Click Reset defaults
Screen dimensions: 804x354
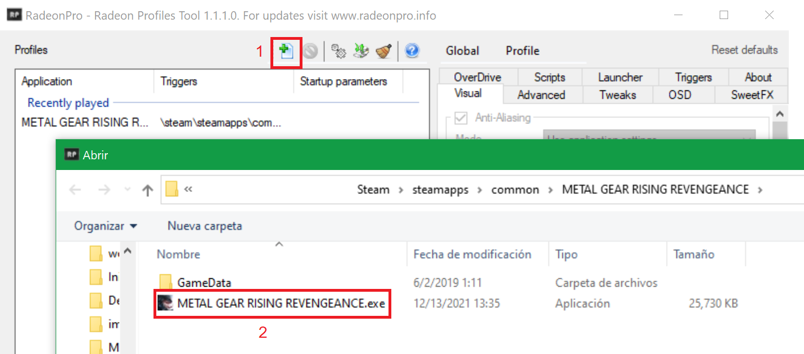click(744, 50)
